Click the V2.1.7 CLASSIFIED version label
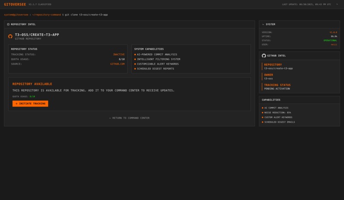This screenshot has width=344, height=200. coord(40,4)
